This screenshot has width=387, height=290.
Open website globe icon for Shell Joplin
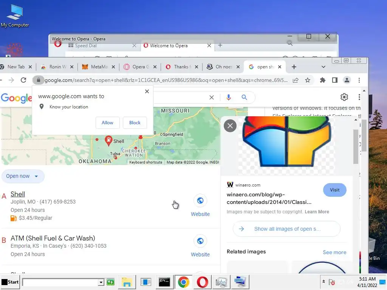point(200,201)
